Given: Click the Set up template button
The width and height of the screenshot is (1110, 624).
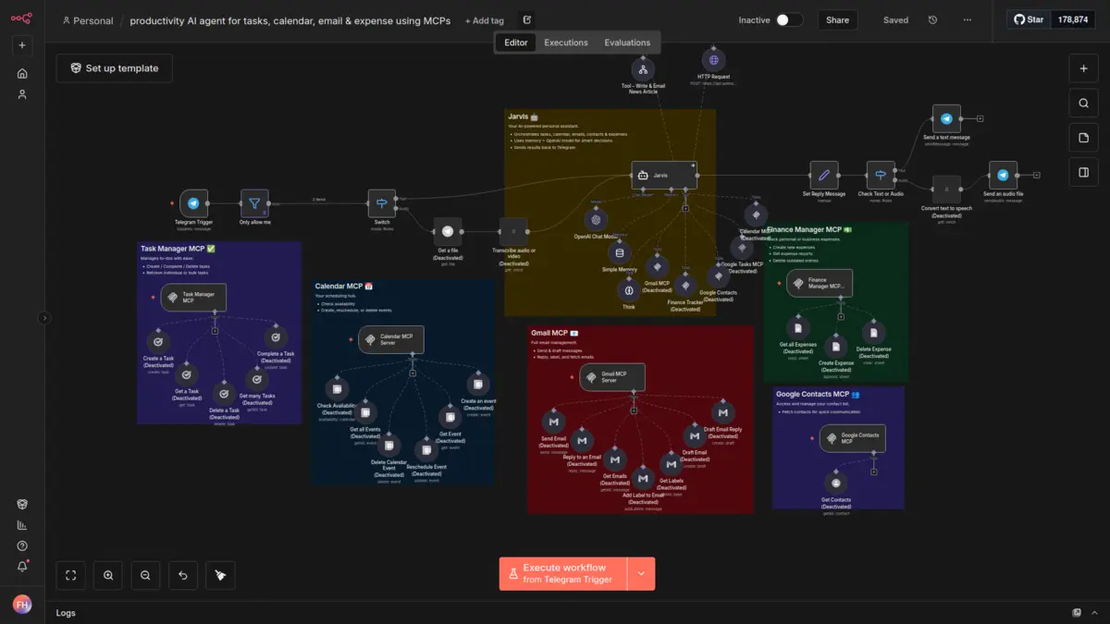Looking at the screenshot, I should pyautogui.click(x=114, y=67).
